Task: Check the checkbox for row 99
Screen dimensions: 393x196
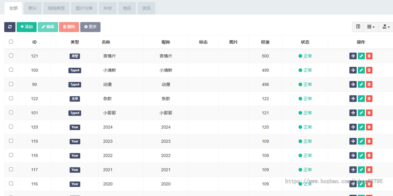Action: point(11,84)
